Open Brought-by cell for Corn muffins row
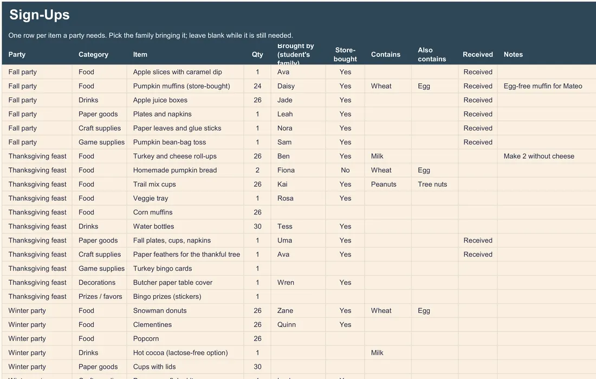 pos(298,212)
